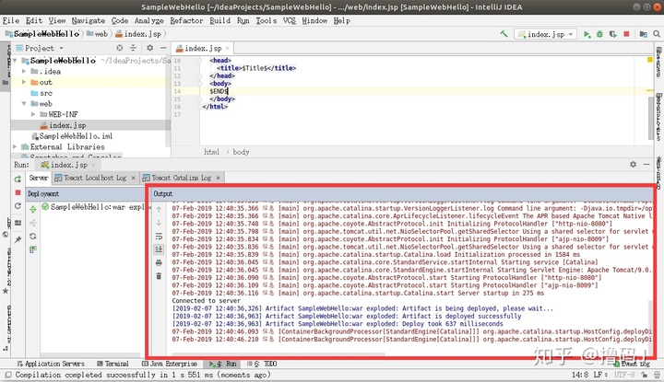664x382 pixels.
Task: Stop the process with the Run panel red square
Action: click(18, 192)
